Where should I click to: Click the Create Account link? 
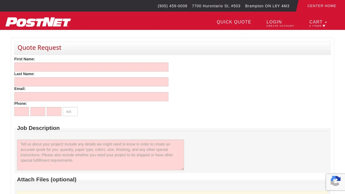(280, 26)
